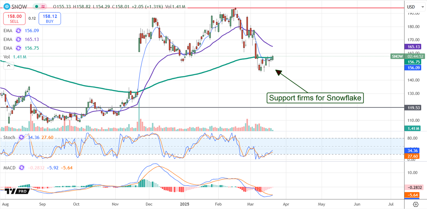Click the SNOW price label on axis
427x209 pixels.
pos(397,56)
